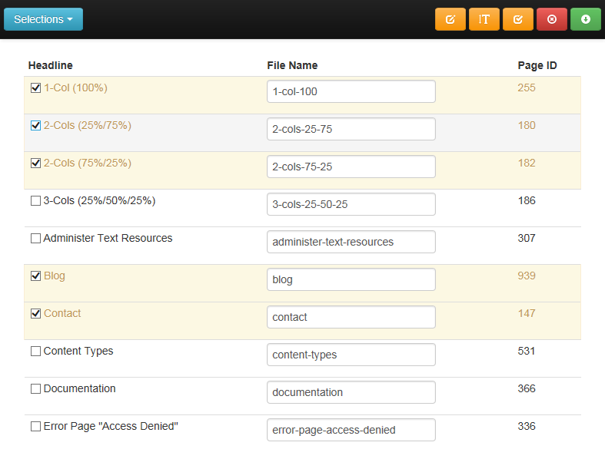Focus the 1-col-100 file name field
Viewport: 605px width, 449px height.
[x=351, y=91]
